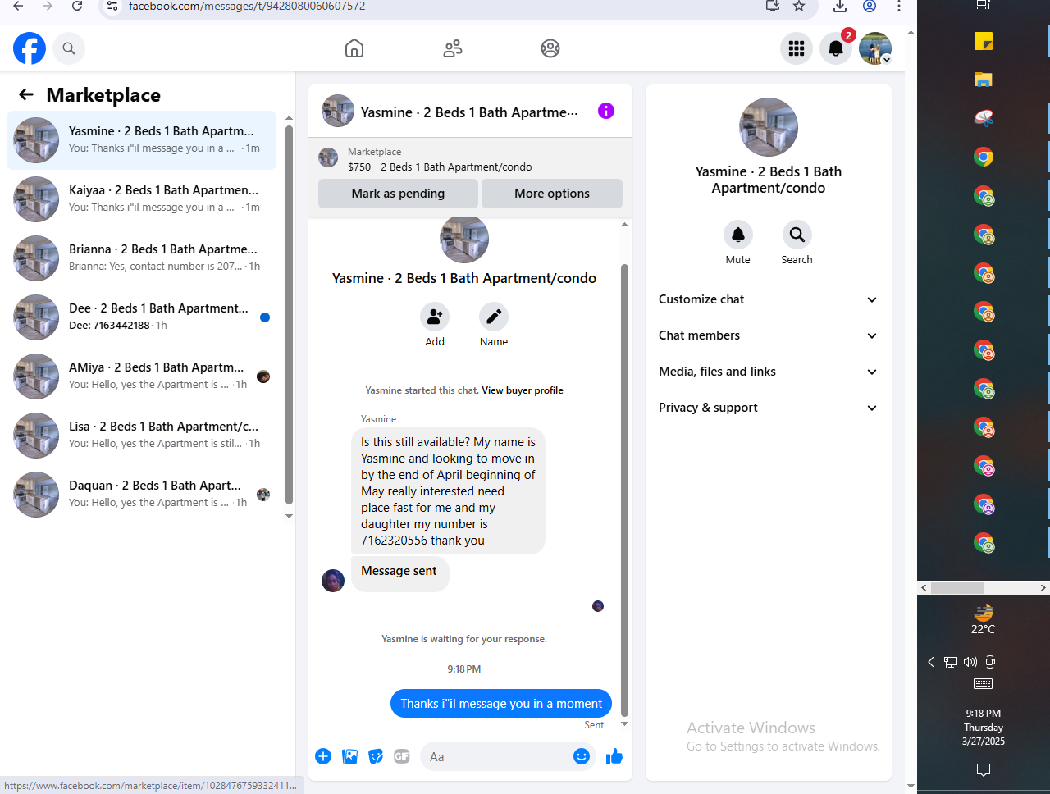1050x794 pixels.
Task: Open the network tray icon
Action: (951, 662)
